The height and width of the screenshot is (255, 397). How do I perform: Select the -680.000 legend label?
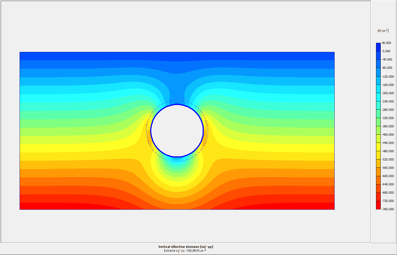coord(388,193)
